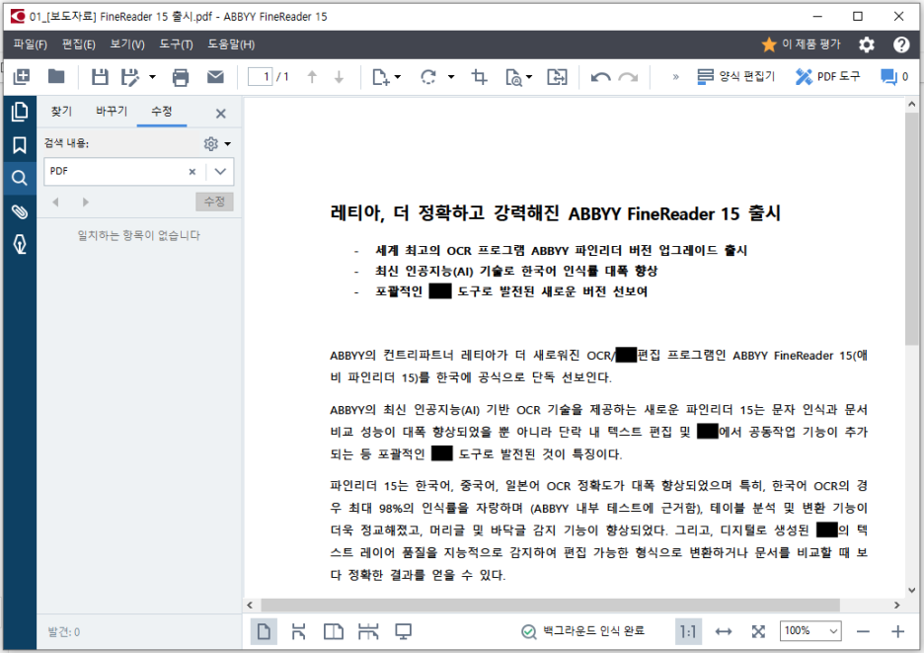Switch to the 바꾸기 tab
This screenshot has width=924, height=653.
click(112, 111)
